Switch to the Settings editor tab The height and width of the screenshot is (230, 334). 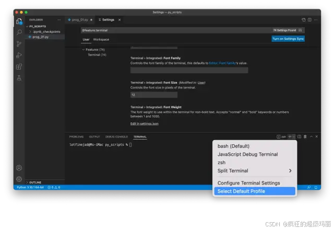[x=108, y=20]
